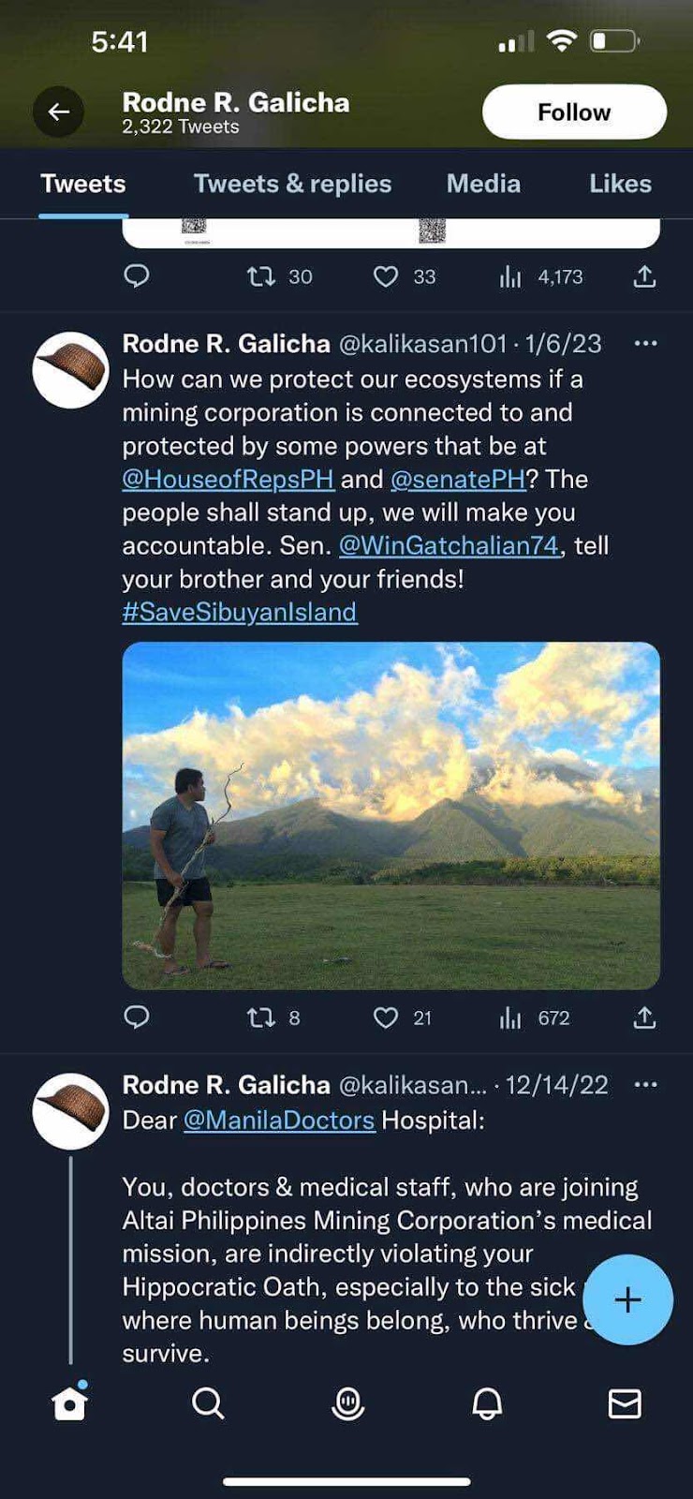693x1499 pixels.
Task: Open the #SaveSibuyanIsland hashtag link
Action: coord(240,612)
